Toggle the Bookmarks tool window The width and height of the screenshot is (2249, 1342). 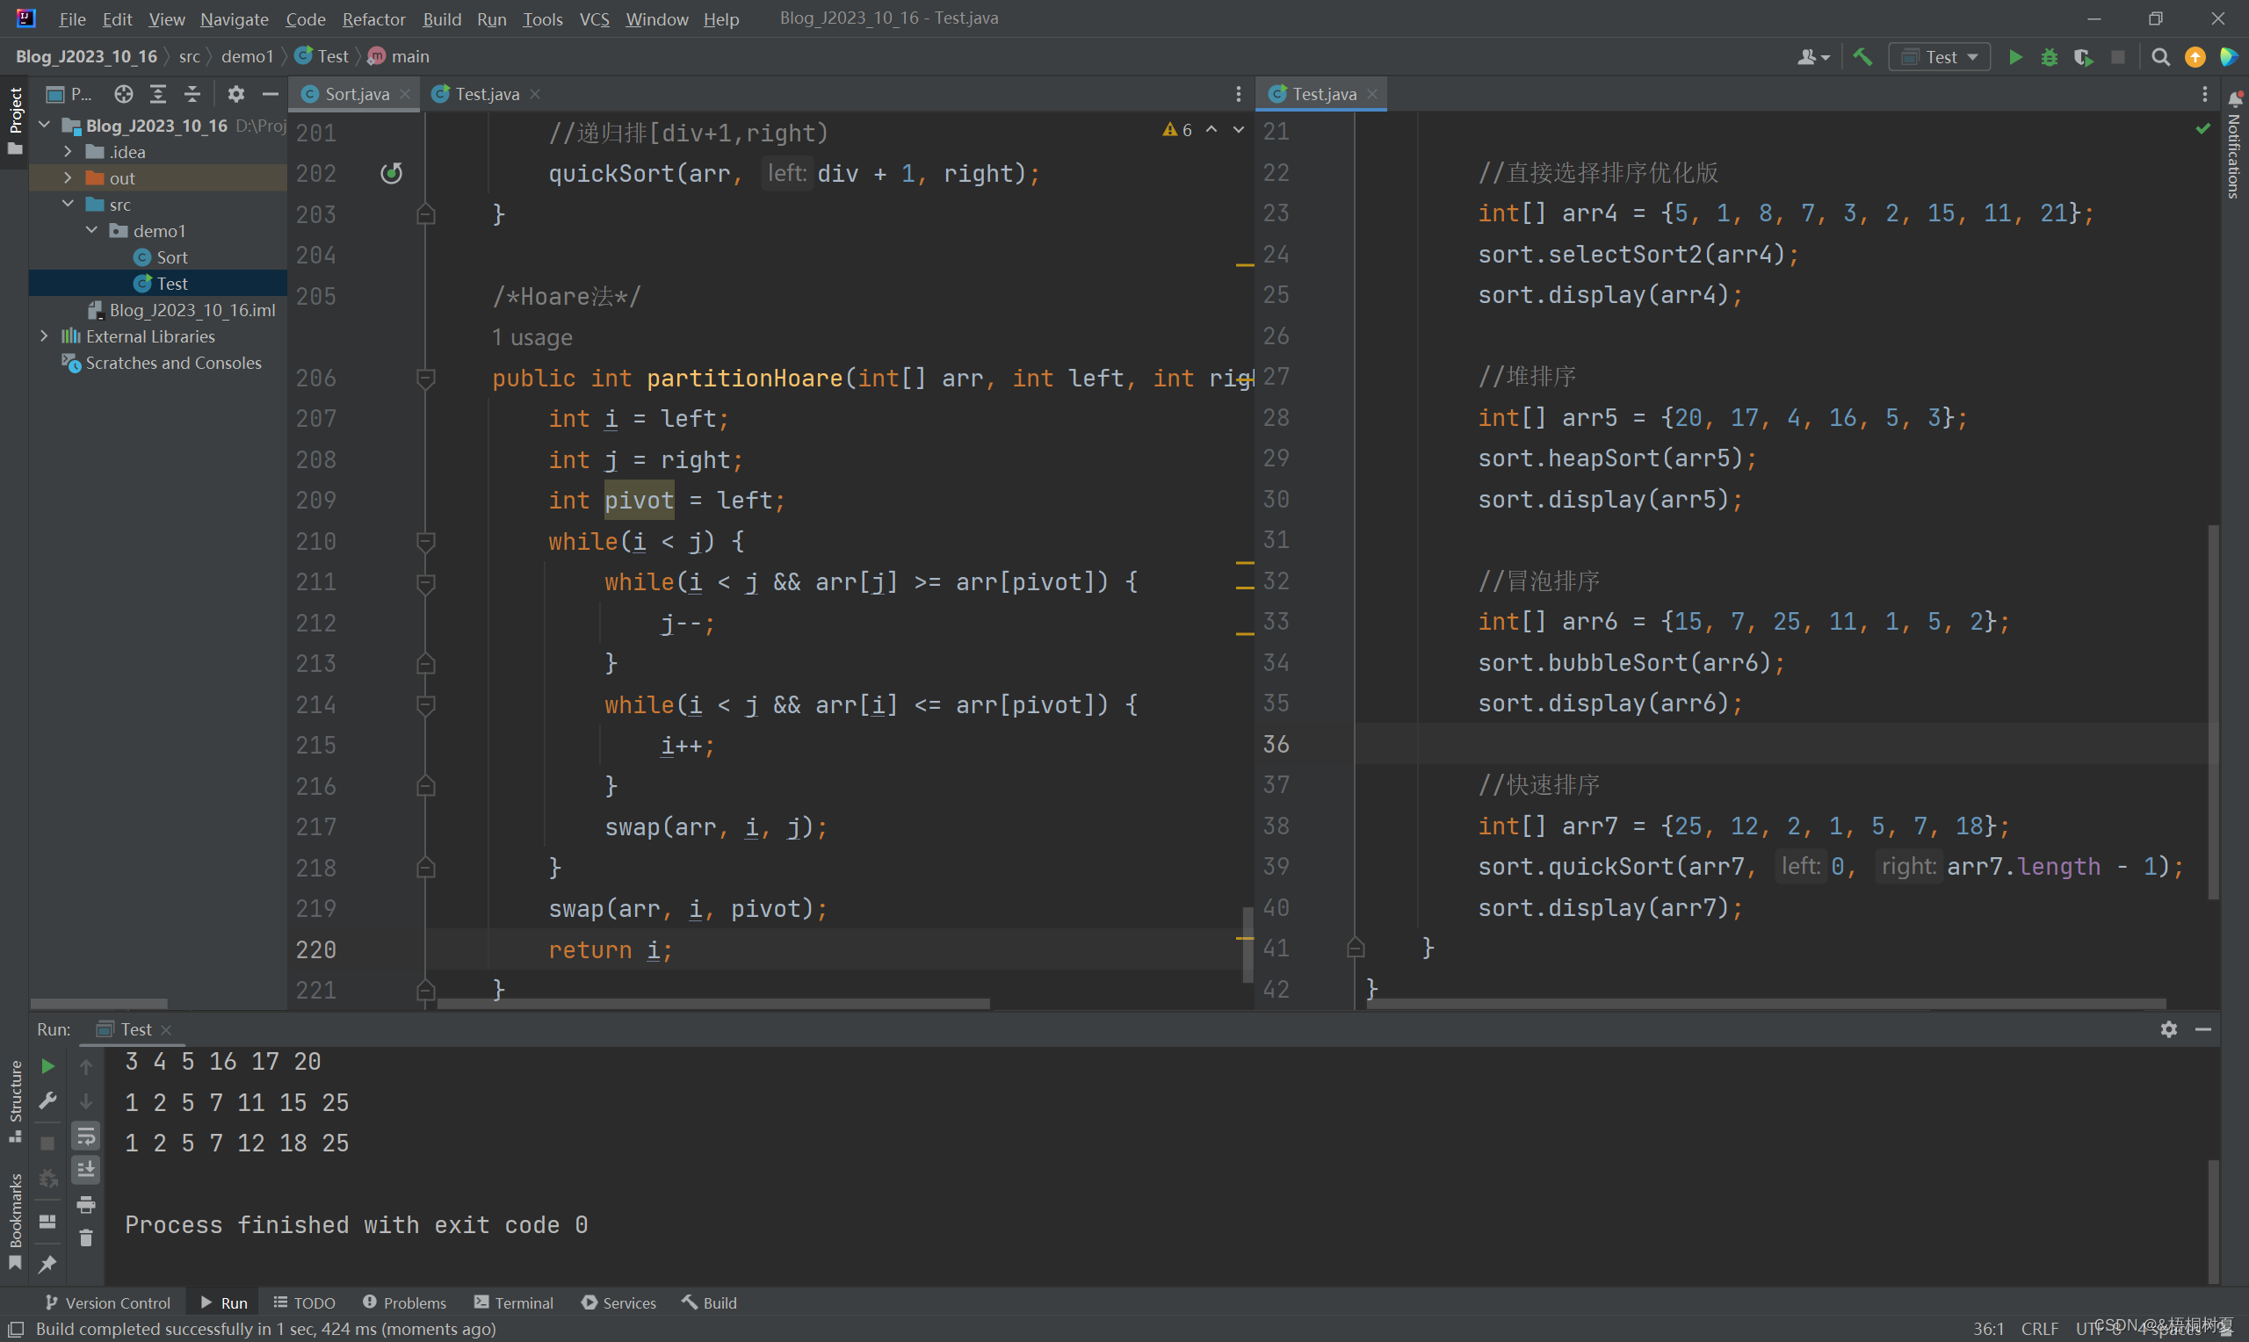tap(14, 1221)
